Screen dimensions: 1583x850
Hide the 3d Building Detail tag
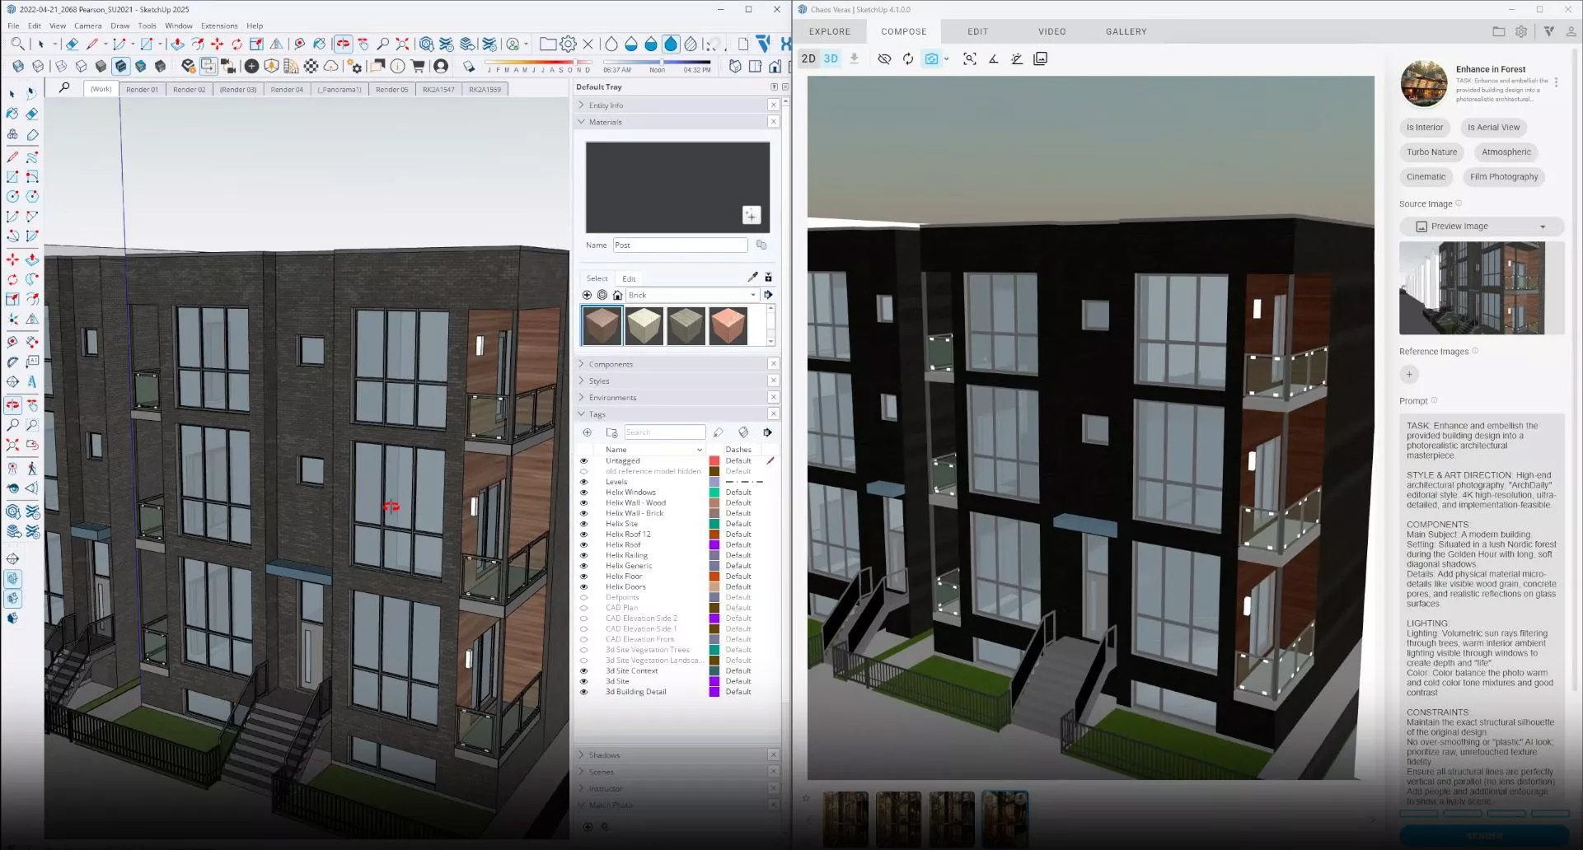pyautogui.click(x=584, y=692)
